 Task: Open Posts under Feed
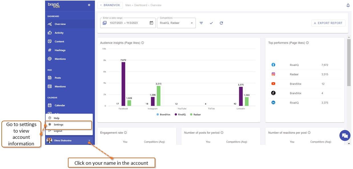pos(70,78)
